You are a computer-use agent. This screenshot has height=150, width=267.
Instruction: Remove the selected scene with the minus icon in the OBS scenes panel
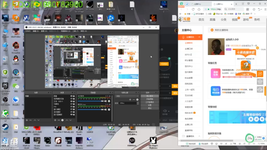30,120
